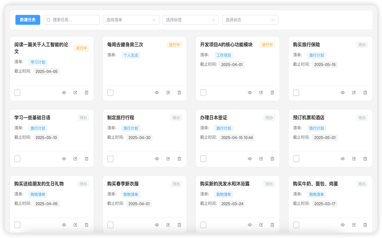Click 待办 status on 办理日本签证
This screenshot has width=382, height=238.
(x=269, y=118)
